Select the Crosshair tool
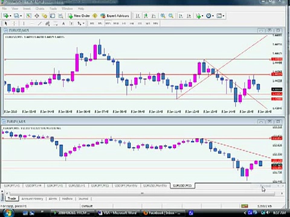 [14, 24]
